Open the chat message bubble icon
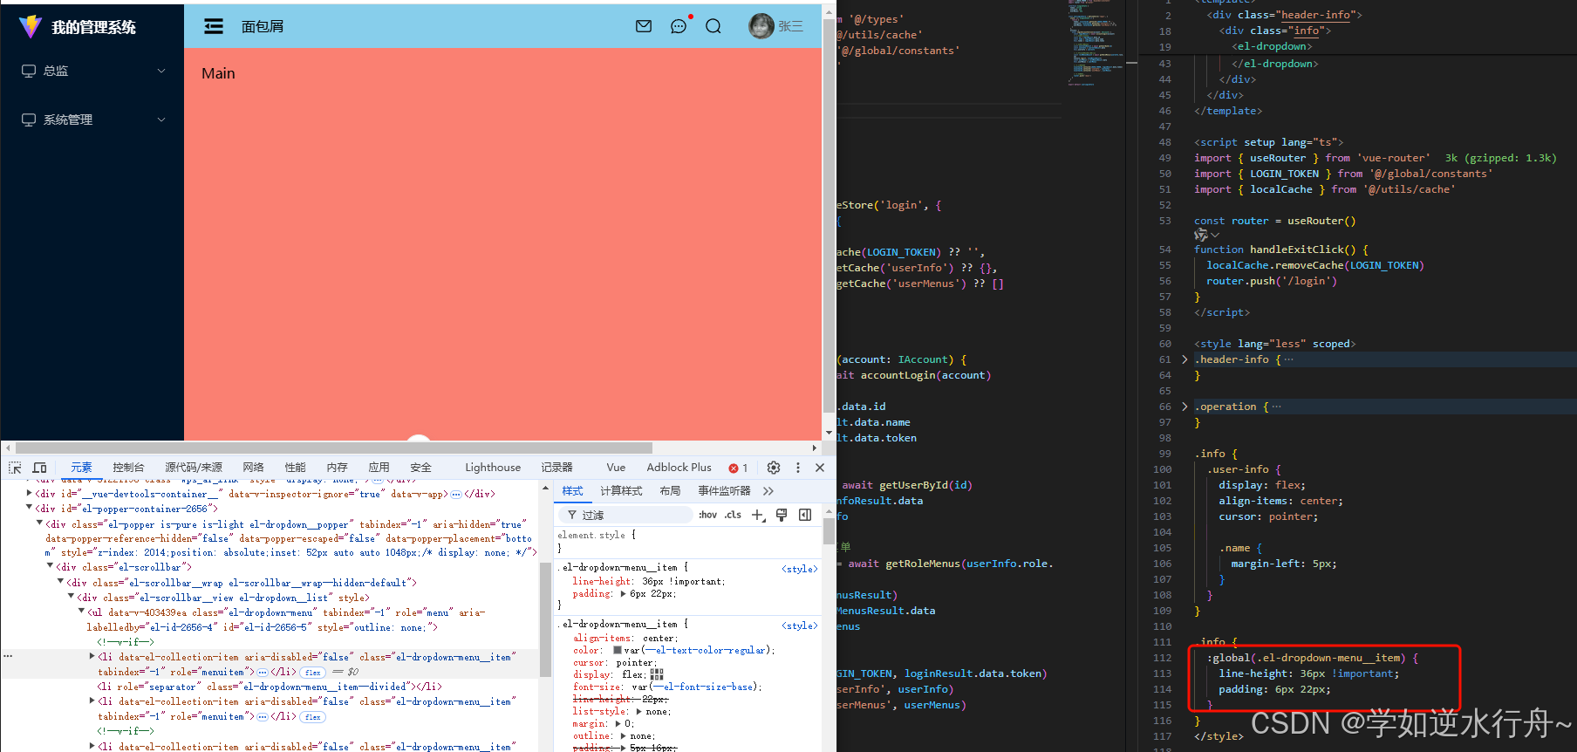The image size is (1577, 752). tap(679, 26)
